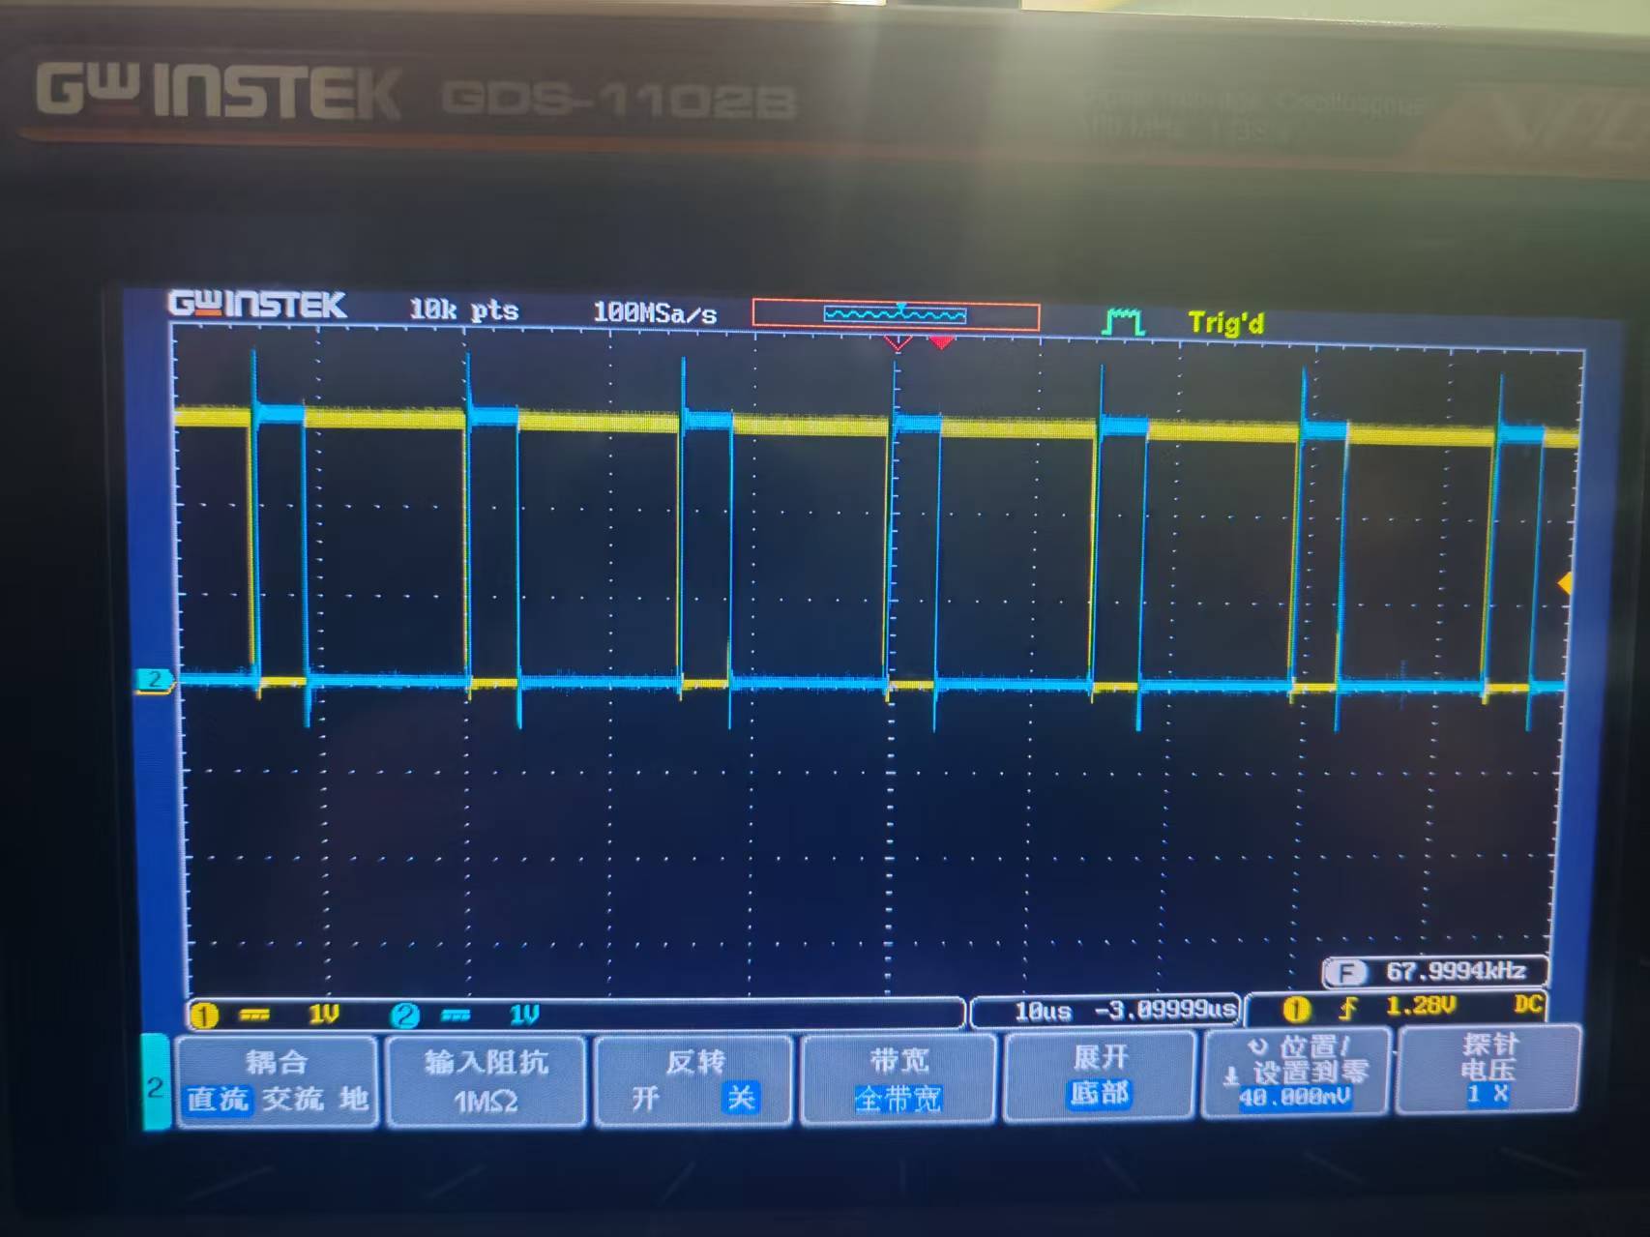This screenshot has width=1650, height=1237.
Task: Click the Channel 2 ground reference marker
Action: tap(157, 680)
